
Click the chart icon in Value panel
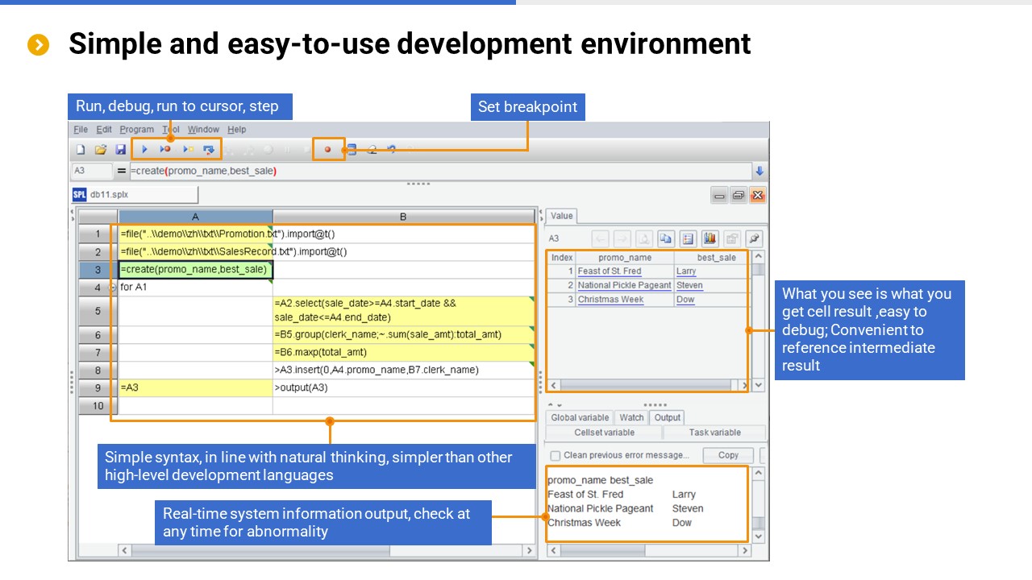tap(709, 238)
